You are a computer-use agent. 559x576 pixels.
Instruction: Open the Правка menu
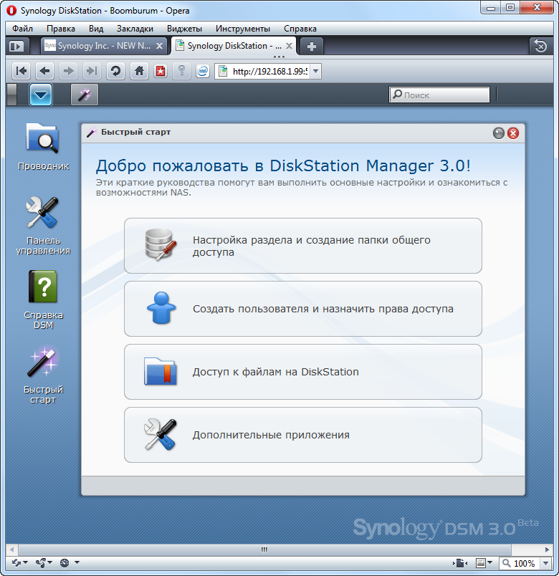point(61,28)
